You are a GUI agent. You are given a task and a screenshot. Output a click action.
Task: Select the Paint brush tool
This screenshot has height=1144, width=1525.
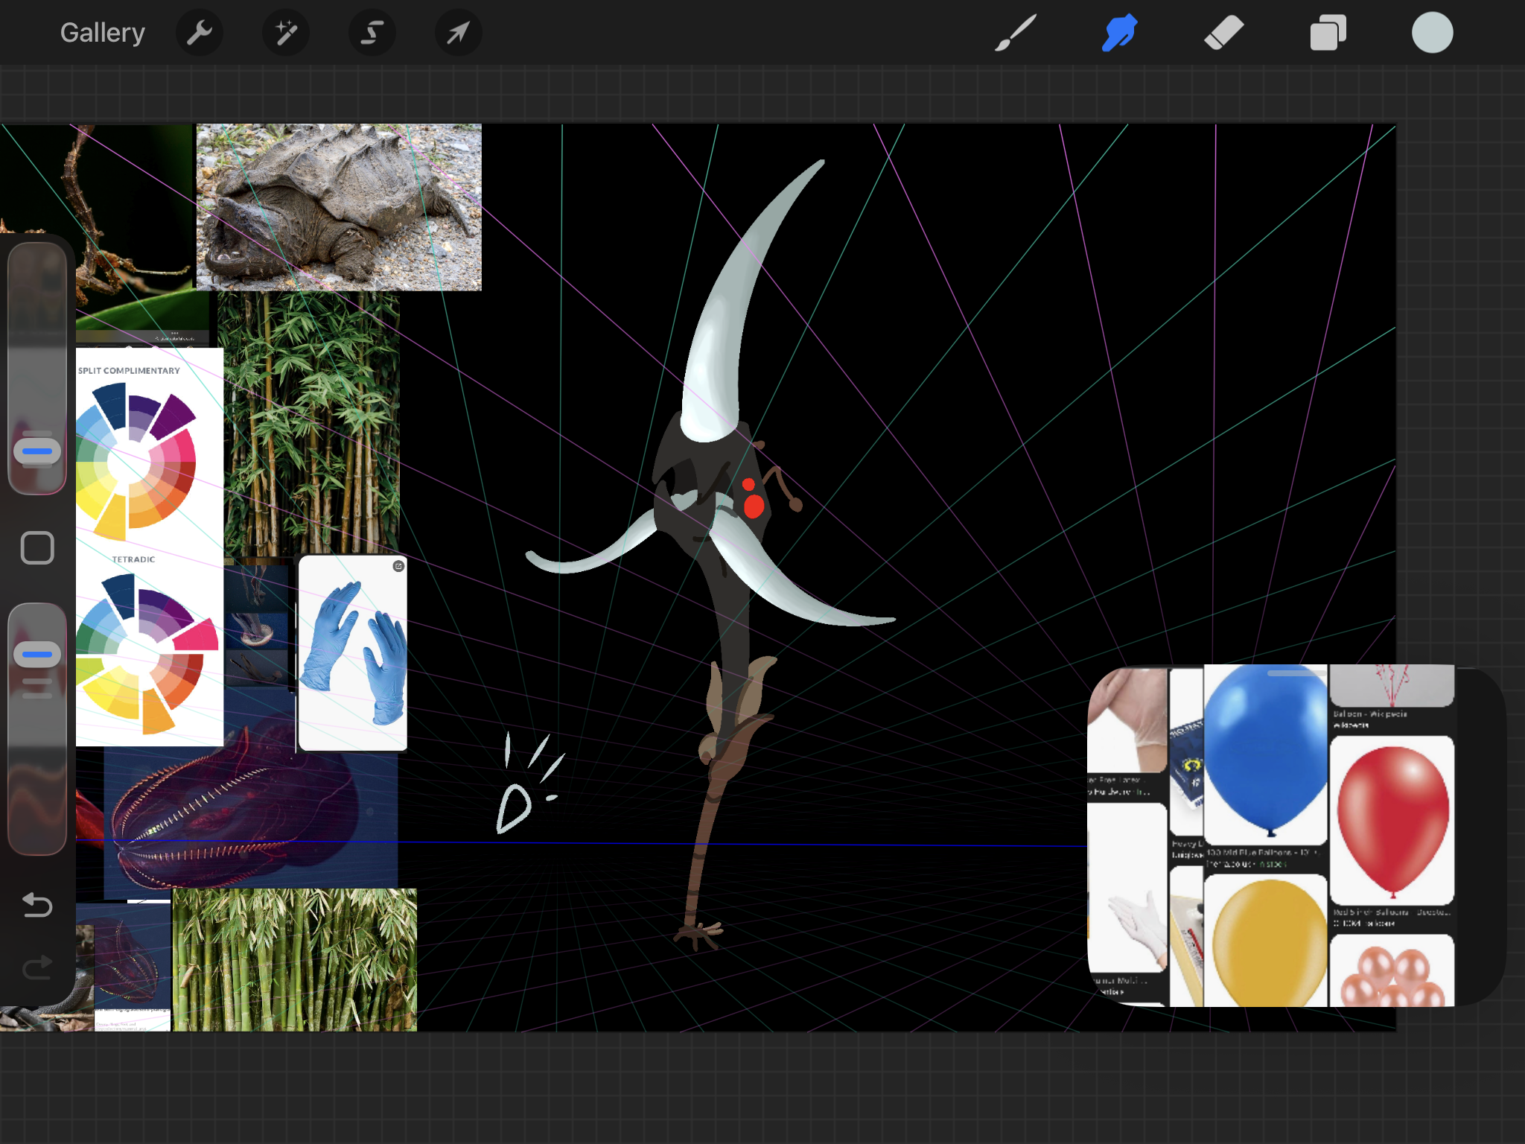1016,33
